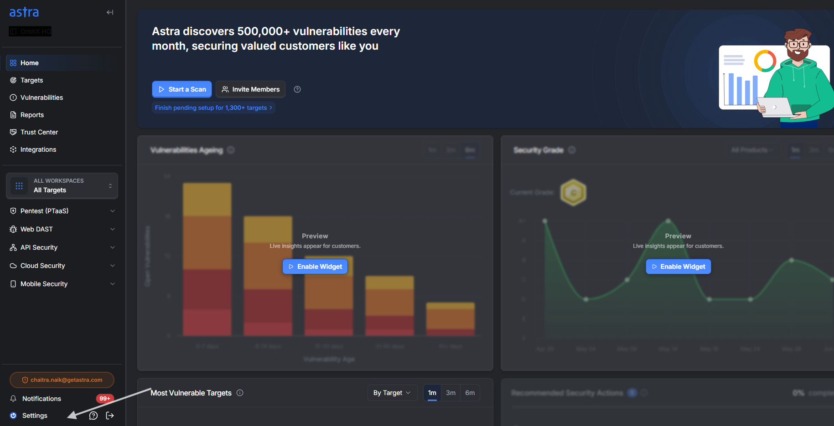834x426 pixels.
Task: Click the Reports document icon
Action: (13, 115)
